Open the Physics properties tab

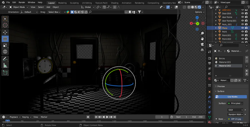[x=210, y=107]
